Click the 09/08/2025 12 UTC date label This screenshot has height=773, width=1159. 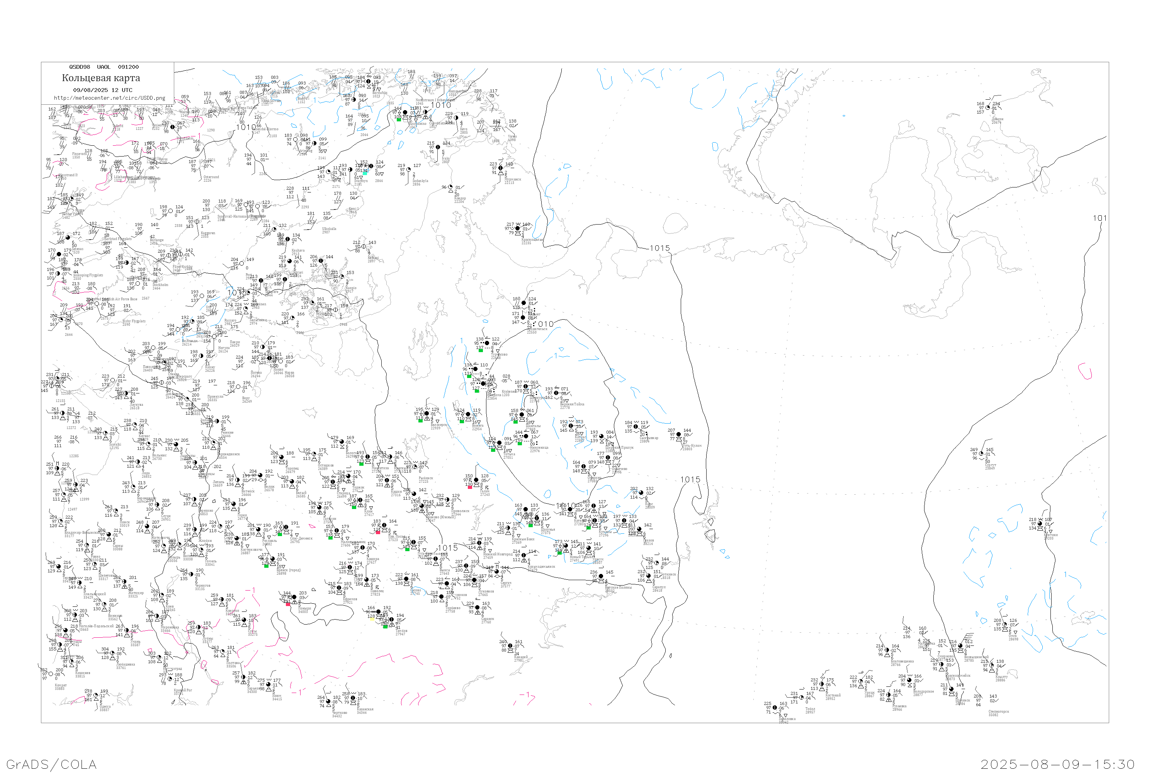[102, 90]
